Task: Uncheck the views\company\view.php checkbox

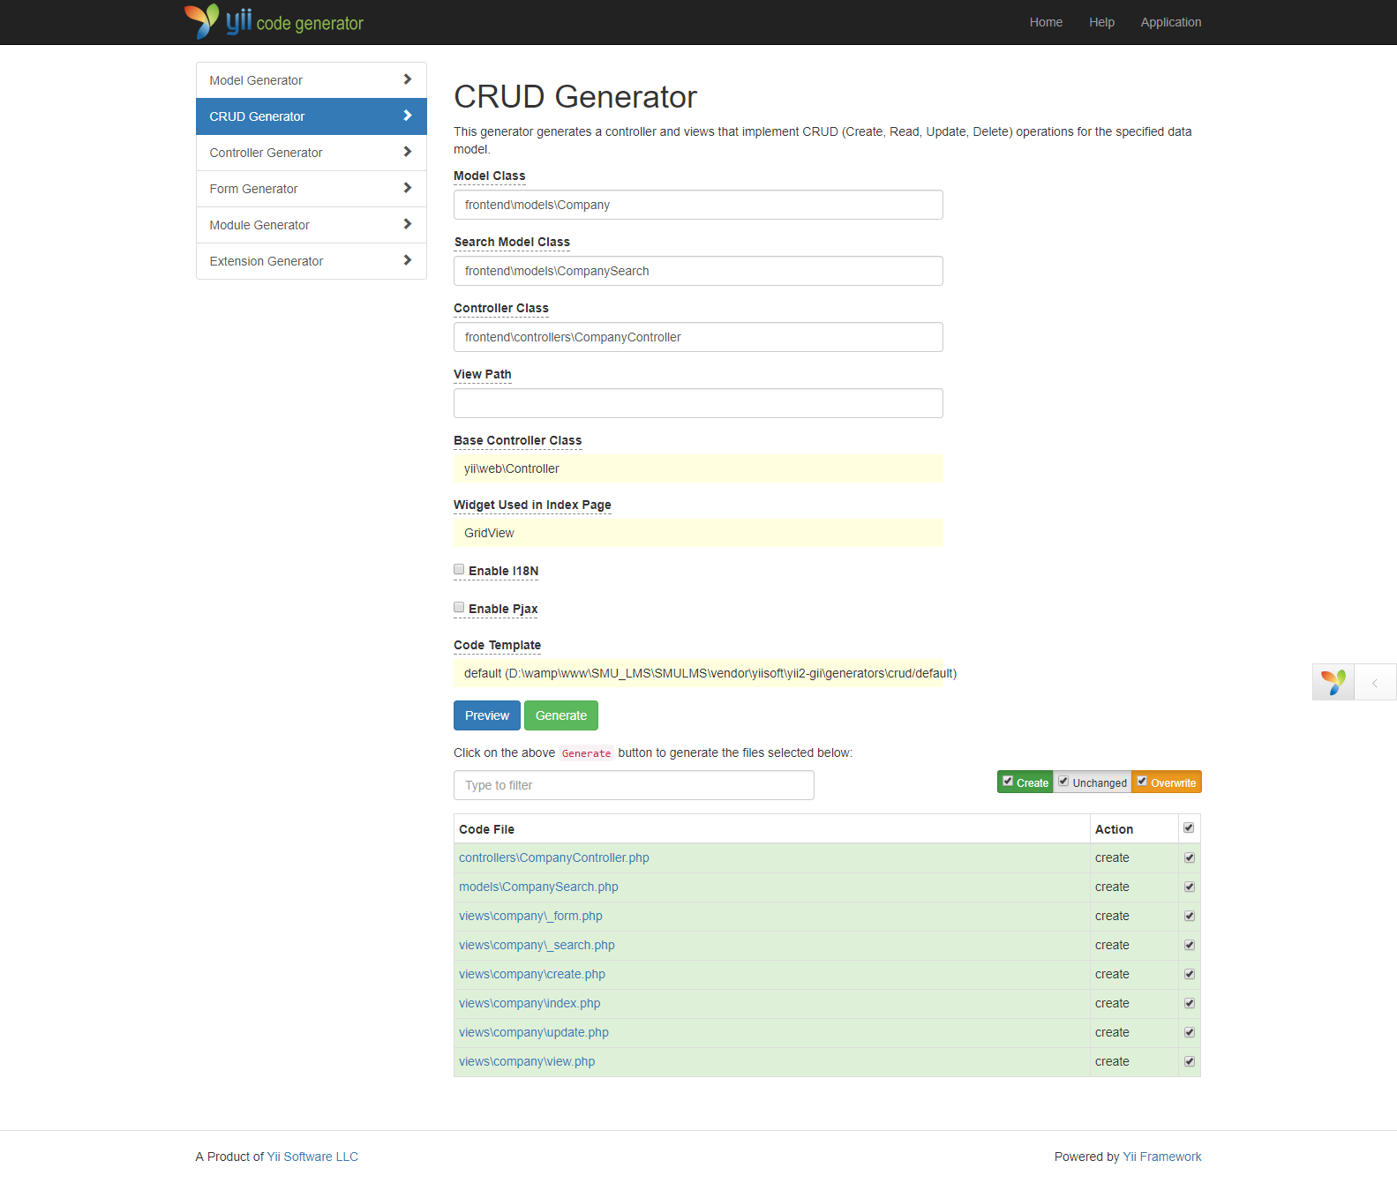Action: 1190,1062
